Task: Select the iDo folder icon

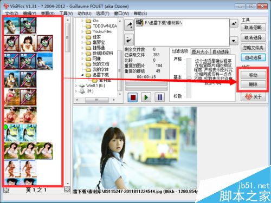Action: tap(88, 21)
